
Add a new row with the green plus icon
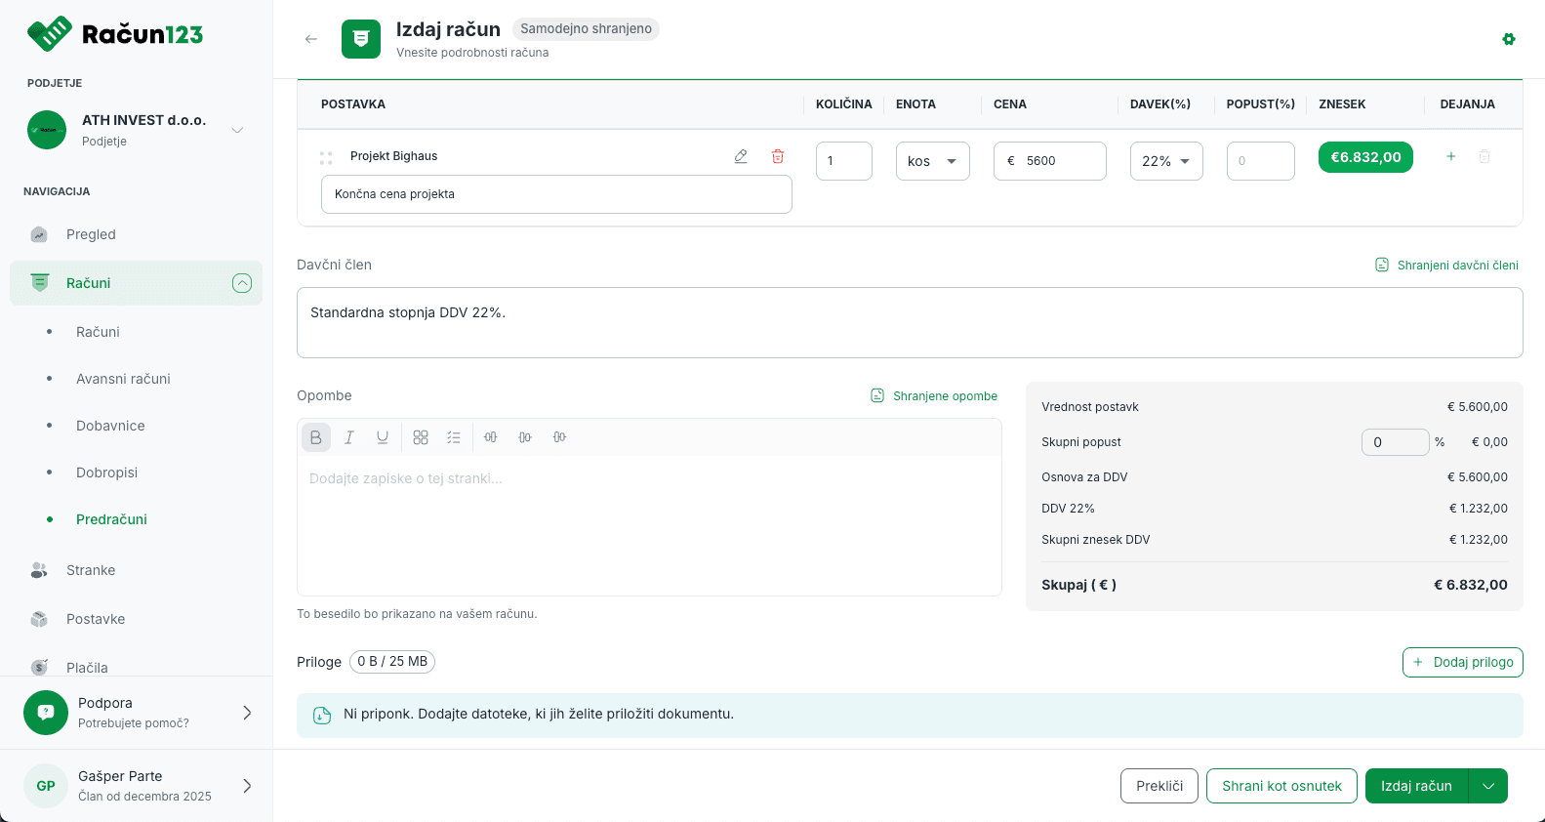(x=1450, y=156)
